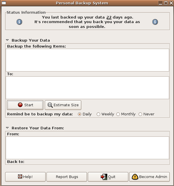
Task: Click the exit door icon on Quit
Action: 104,177
